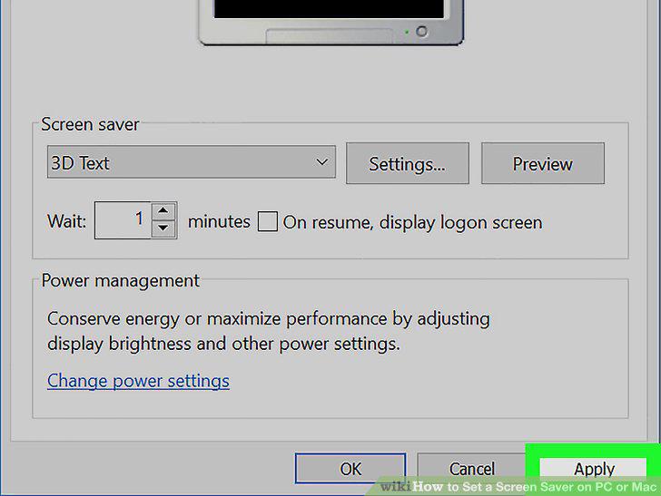The image size is (661, 496).
Task: Click the wikiHow watermark text
Action: 518,487
